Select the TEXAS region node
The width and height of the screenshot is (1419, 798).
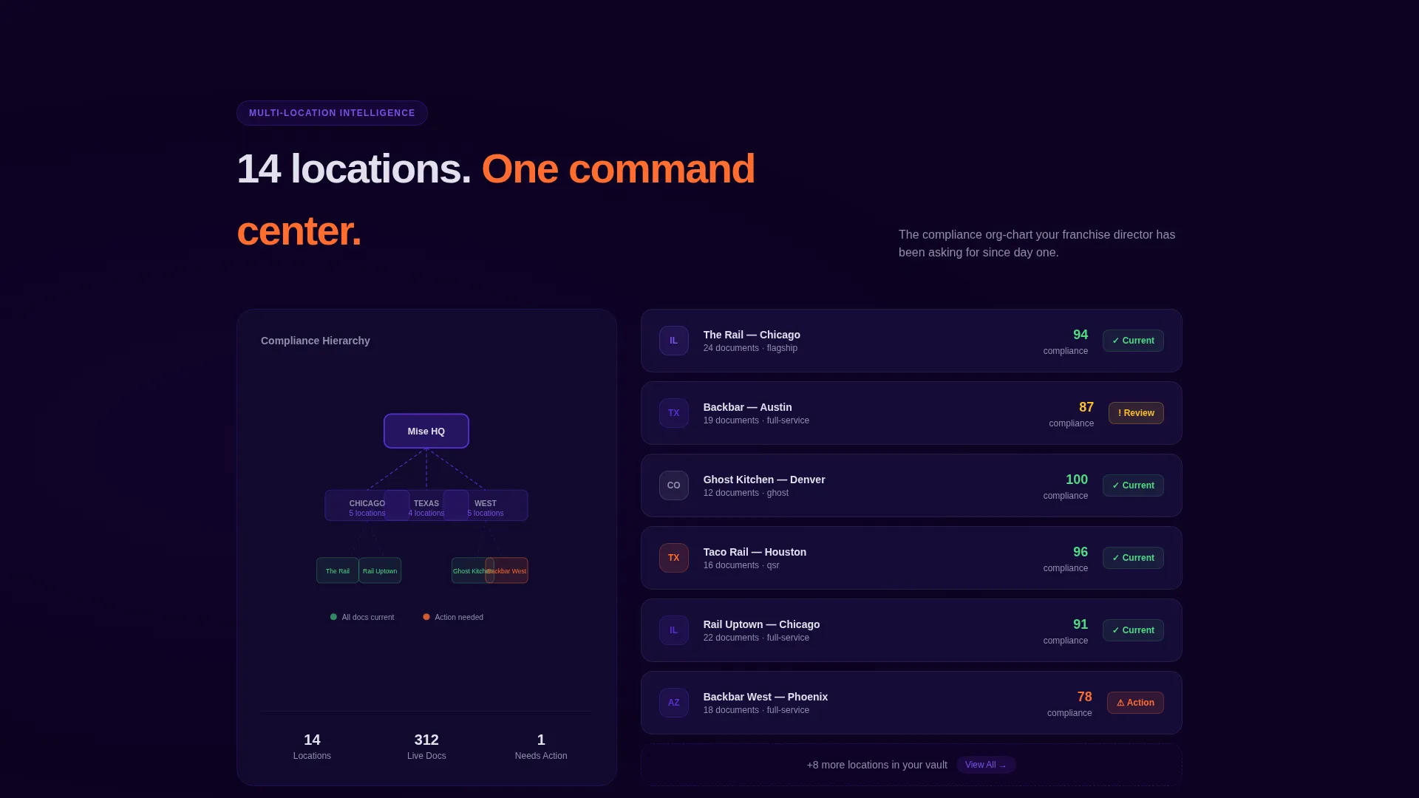point(426,505)
